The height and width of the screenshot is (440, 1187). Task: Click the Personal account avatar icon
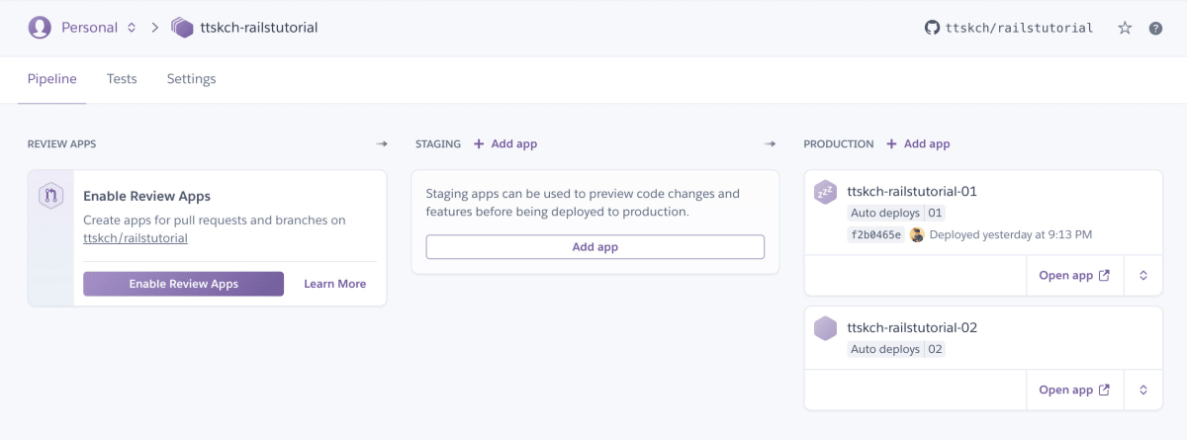pos(40,28)
